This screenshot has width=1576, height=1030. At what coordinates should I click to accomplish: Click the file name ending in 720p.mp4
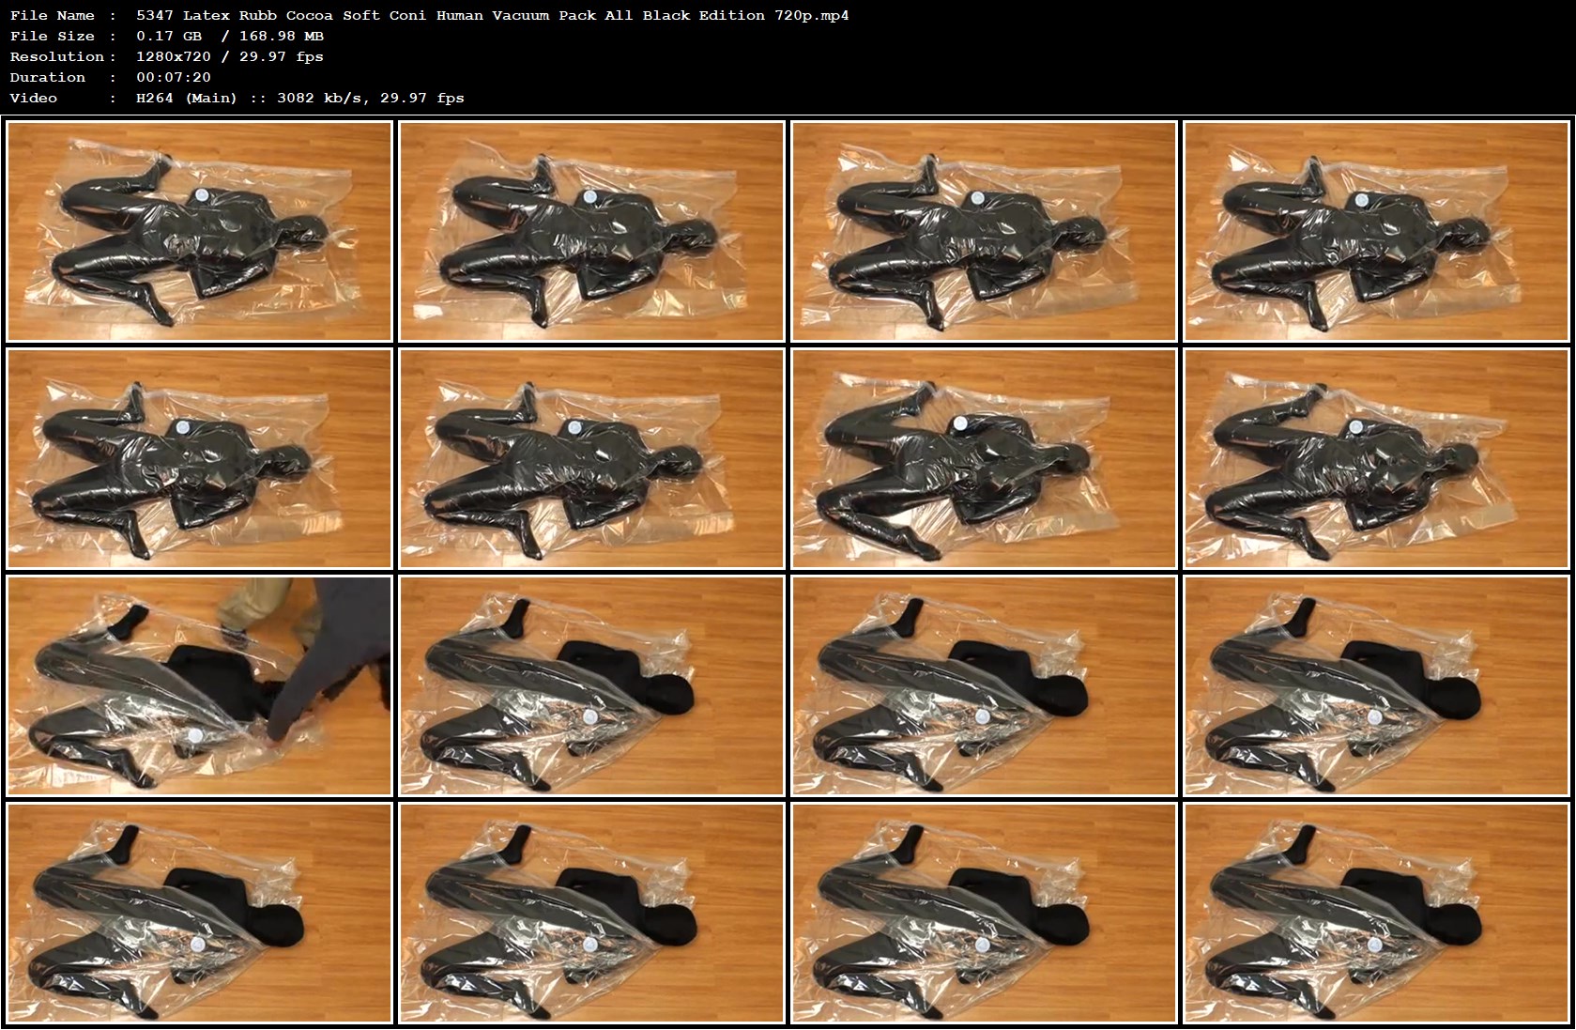[493, 15]
